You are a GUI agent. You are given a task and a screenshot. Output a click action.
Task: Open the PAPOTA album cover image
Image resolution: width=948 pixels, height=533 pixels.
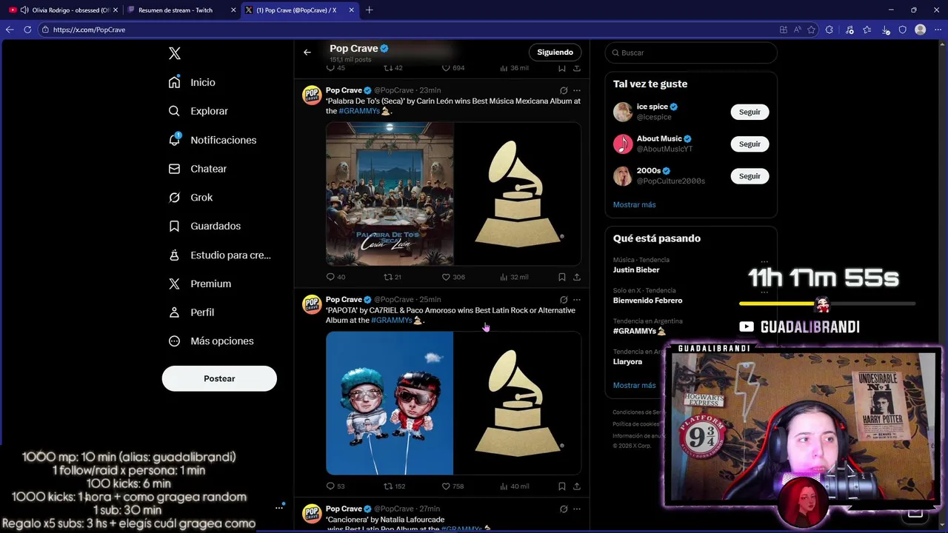click(x=390, y=403)
